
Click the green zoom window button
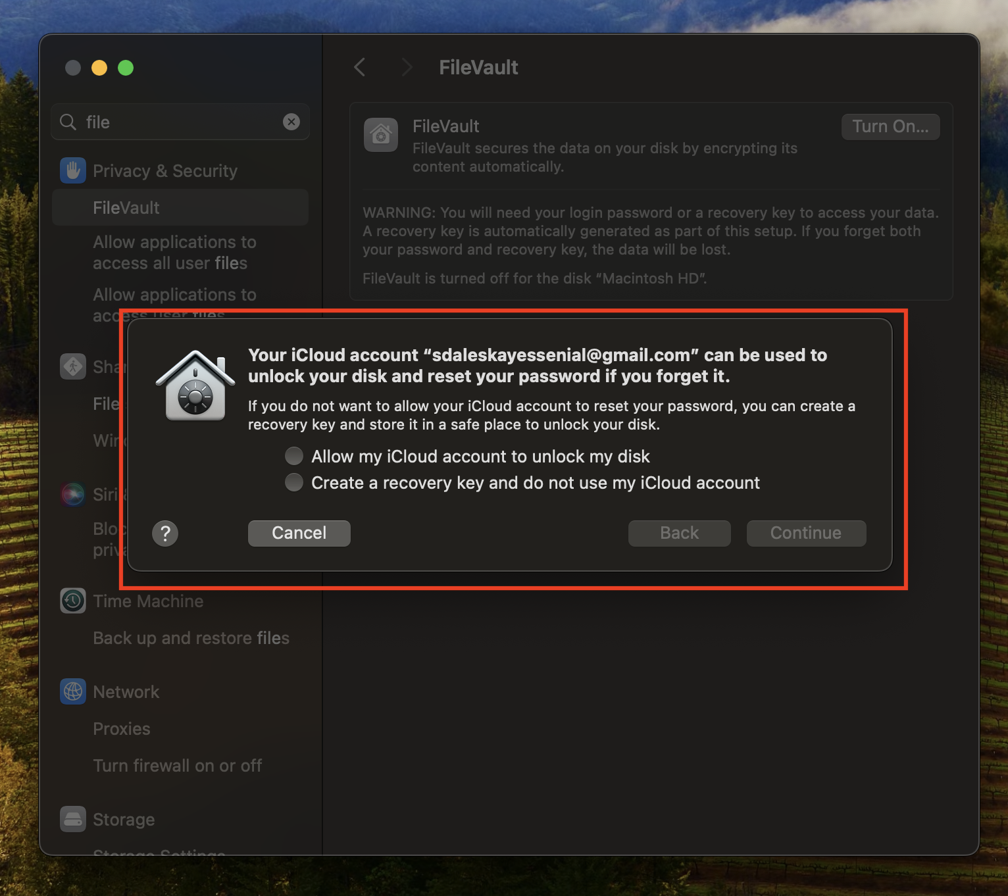pyautogui.click(x=126, y=68)
